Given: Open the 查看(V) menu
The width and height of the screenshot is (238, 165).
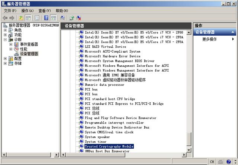Looking at the screenshot, I should click(45, 11).
